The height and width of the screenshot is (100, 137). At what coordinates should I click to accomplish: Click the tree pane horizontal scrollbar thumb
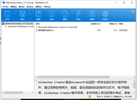(14, 93)
